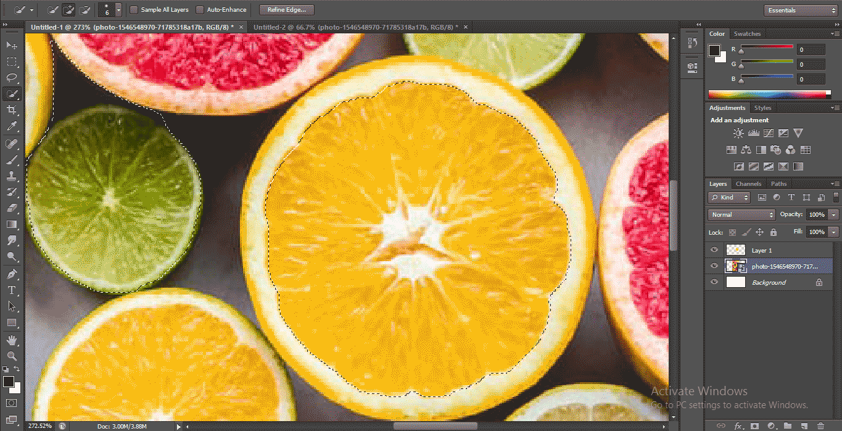
Task: Add a Brightness/Contrast adjustment
Action: click(738, 133)
